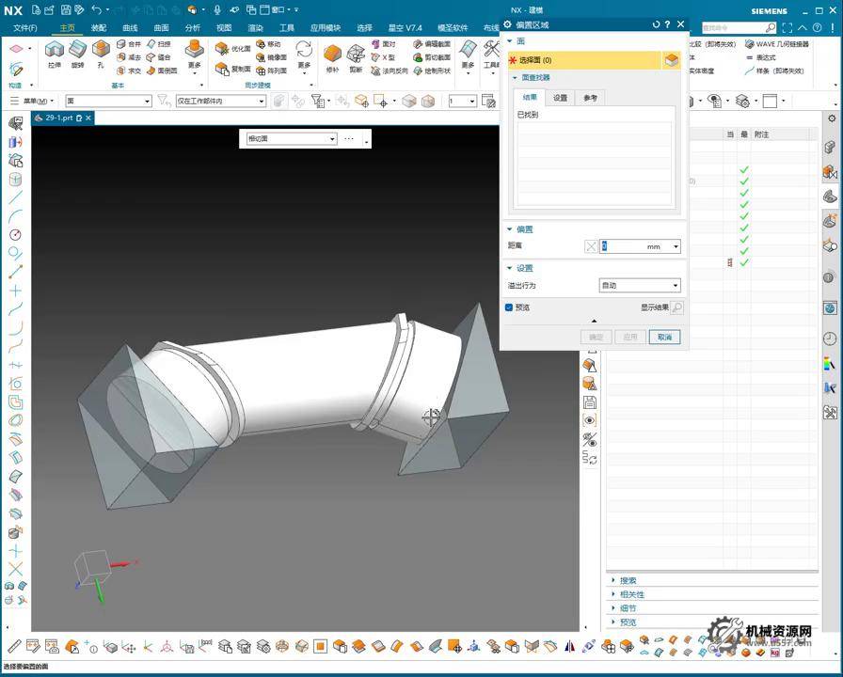Click the 显示结果 magnifier icon
This screenshot has width=843, height=677.
pos(676,307)
